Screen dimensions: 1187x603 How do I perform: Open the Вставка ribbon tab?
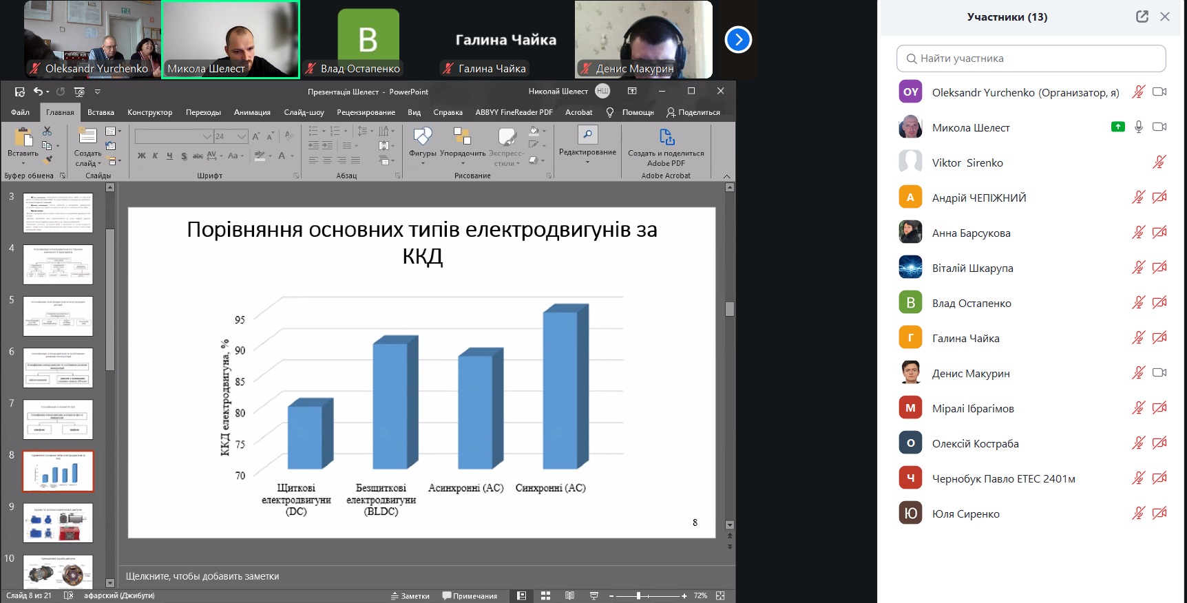pyautogui.click(x=101, y=112)
